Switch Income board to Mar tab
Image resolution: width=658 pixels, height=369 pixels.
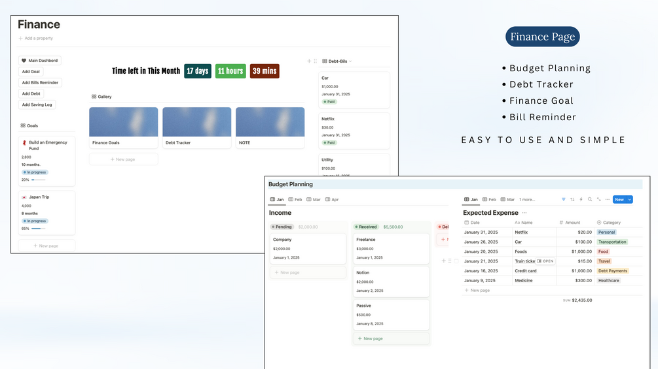(x=314, y=200)
